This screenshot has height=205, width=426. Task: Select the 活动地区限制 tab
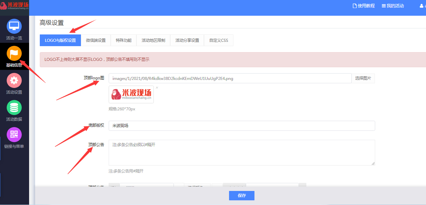point(153,40)
